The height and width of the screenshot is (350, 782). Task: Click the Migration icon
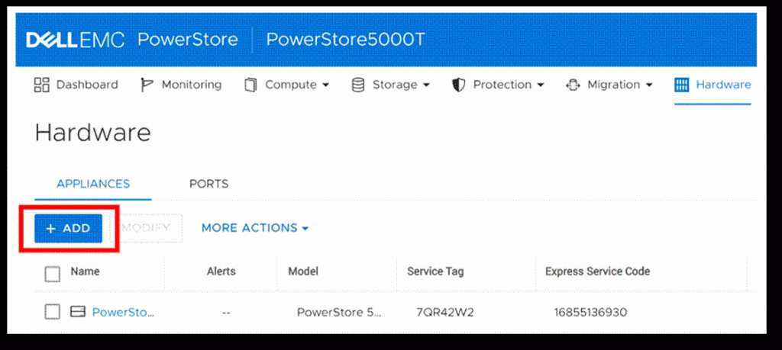[573, 85]
